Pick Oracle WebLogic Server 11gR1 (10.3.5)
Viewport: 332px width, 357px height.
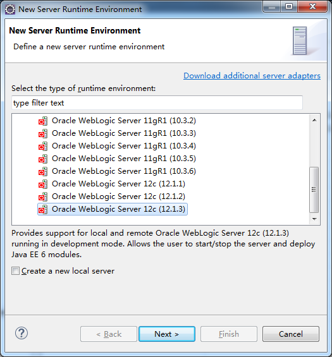124,159
